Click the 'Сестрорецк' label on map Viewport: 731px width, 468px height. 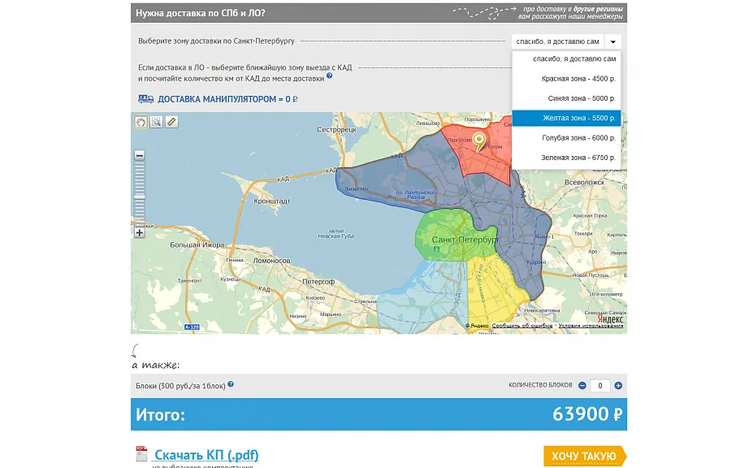pos(336,129)
